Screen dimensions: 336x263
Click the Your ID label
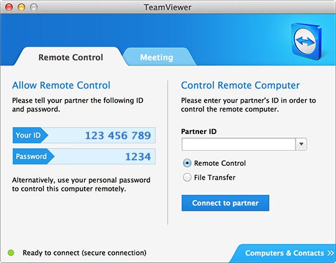(28, 135)
